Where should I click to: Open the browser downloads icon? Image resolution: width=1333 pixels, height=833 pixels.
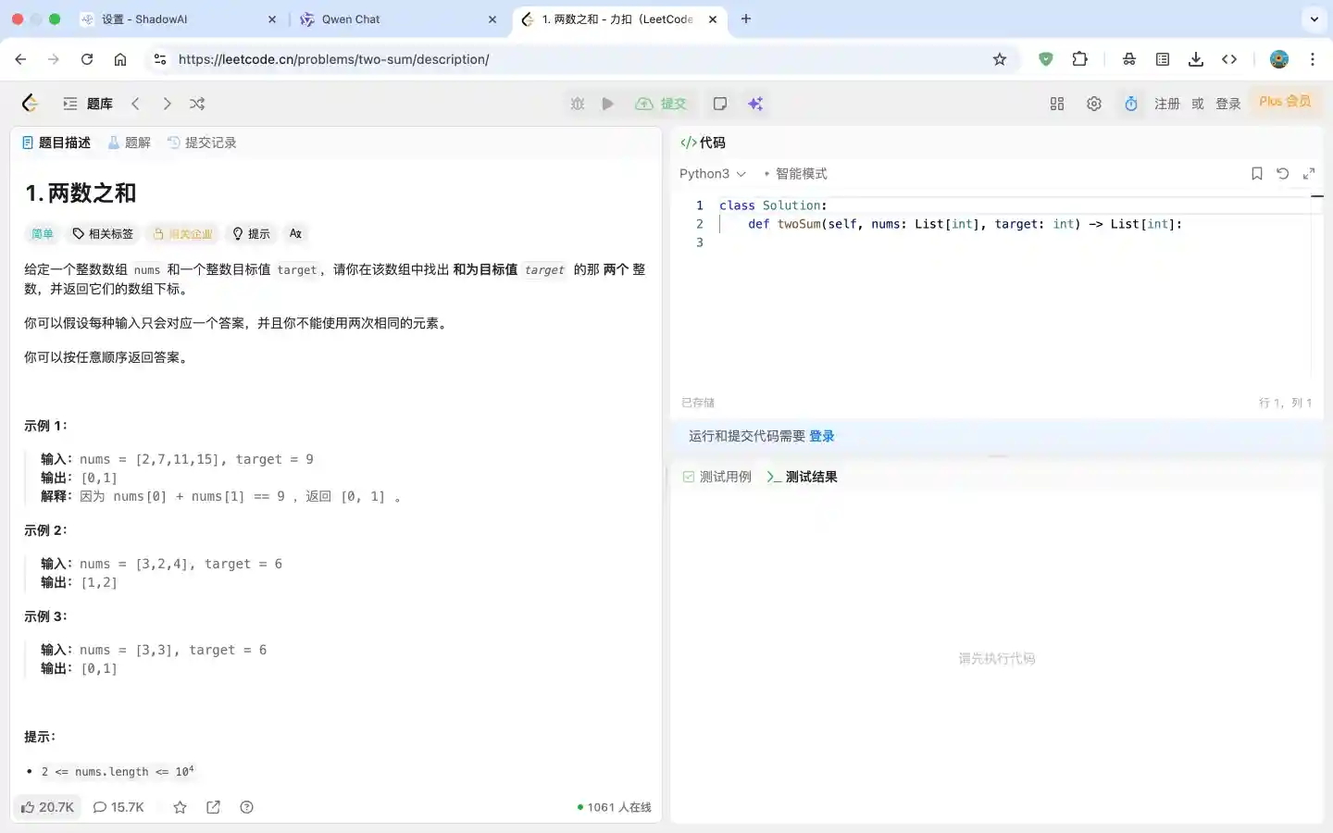tap(1196, 59)
